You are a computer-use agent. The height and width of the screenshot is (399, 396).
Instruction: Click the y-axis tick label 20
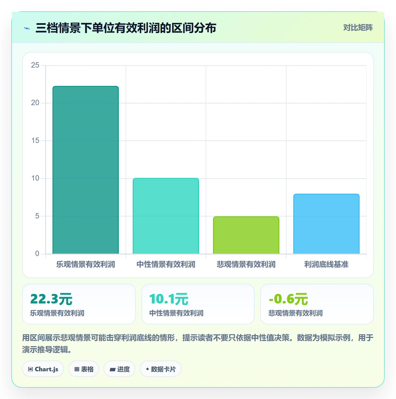35,103
